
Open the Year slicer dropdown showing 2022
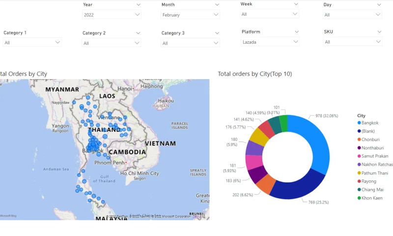pos(112,15)
